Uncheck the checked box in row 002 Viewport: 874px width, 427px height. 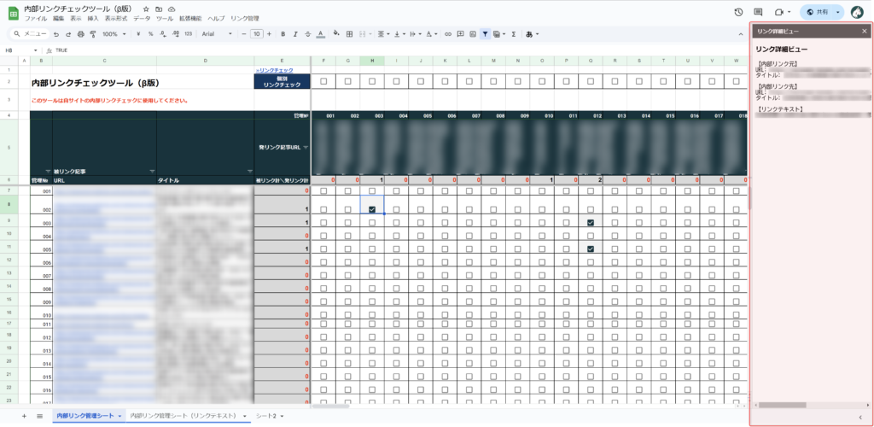(x=372, y=209)
